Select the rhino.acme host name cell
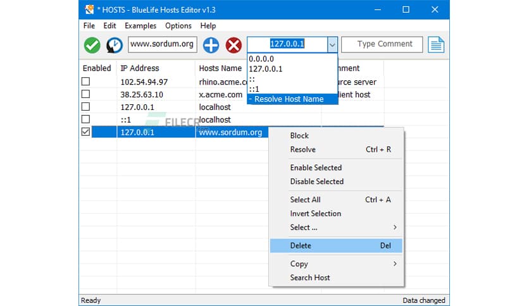Screen dimensions: 529x306 [223, 82]
